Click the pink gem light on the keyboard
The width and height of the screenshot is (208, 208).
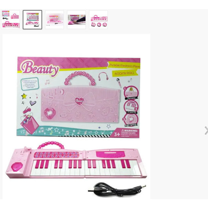click(x=17, y=167)
